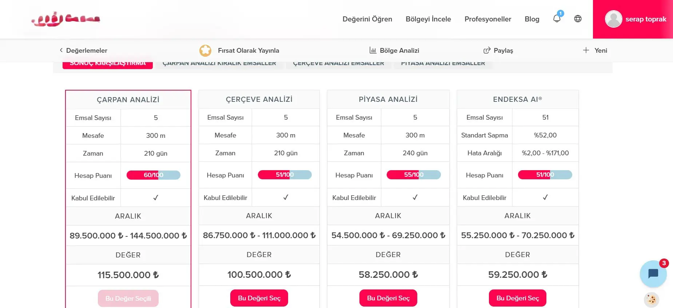Open the cookie settings icon

pyautogui.click(x=651, y=300)
